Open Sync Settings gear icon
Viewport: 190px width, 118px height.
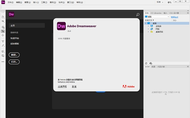tap(169, 2)
